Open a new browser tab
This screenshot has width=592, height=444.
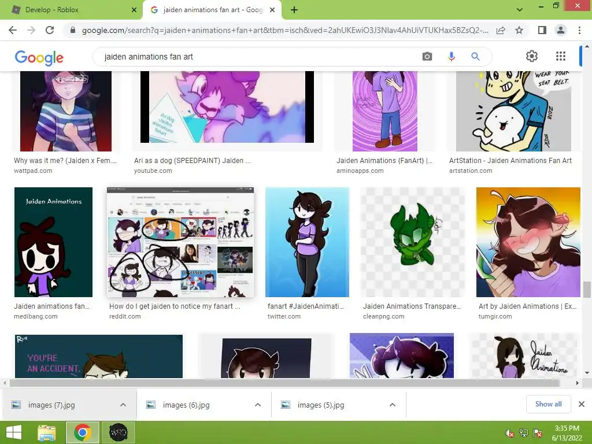tap(294, 10)
